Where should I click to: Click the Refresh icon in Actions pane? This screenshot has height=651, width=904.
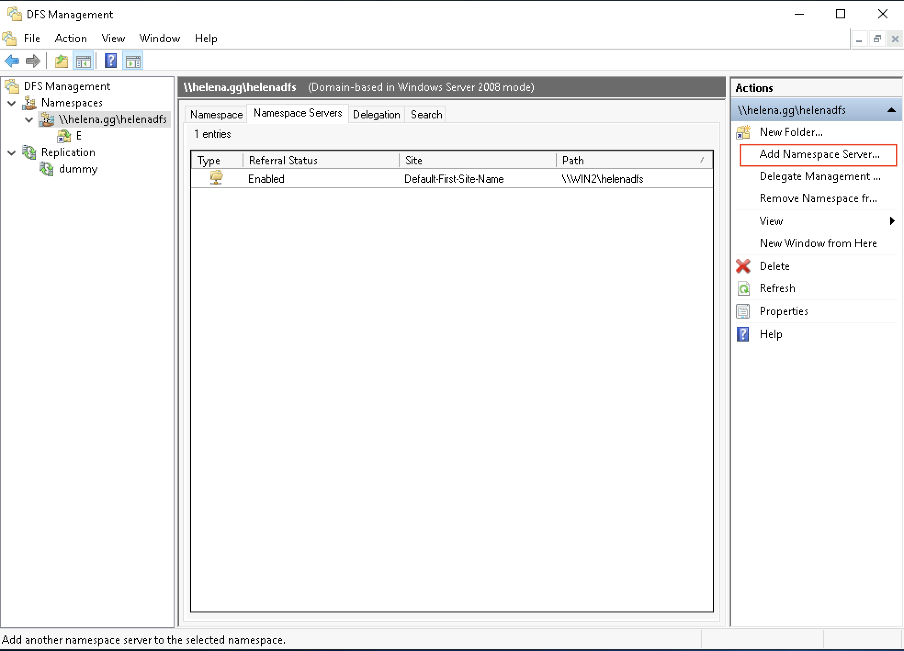pyautogui.click(x=743, y=288)
